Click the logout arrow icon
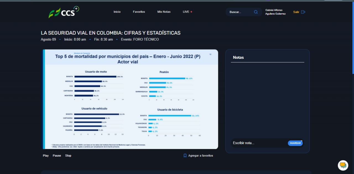 [303, 12]
